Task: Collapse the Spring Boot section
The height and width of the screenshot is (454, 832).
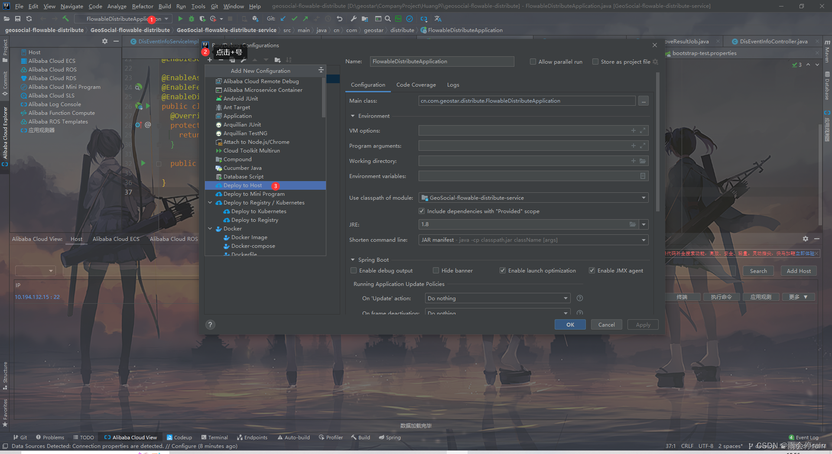Action: [x=353, y=260]
